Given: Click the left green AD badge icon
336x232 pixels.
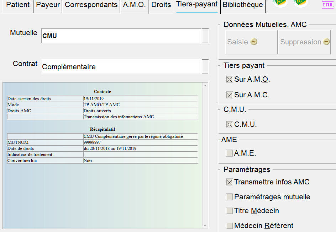Looking at the screenshot, I should (280, 3).
